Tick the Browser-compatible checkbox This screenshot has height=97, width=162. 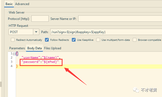coord(135,40)
